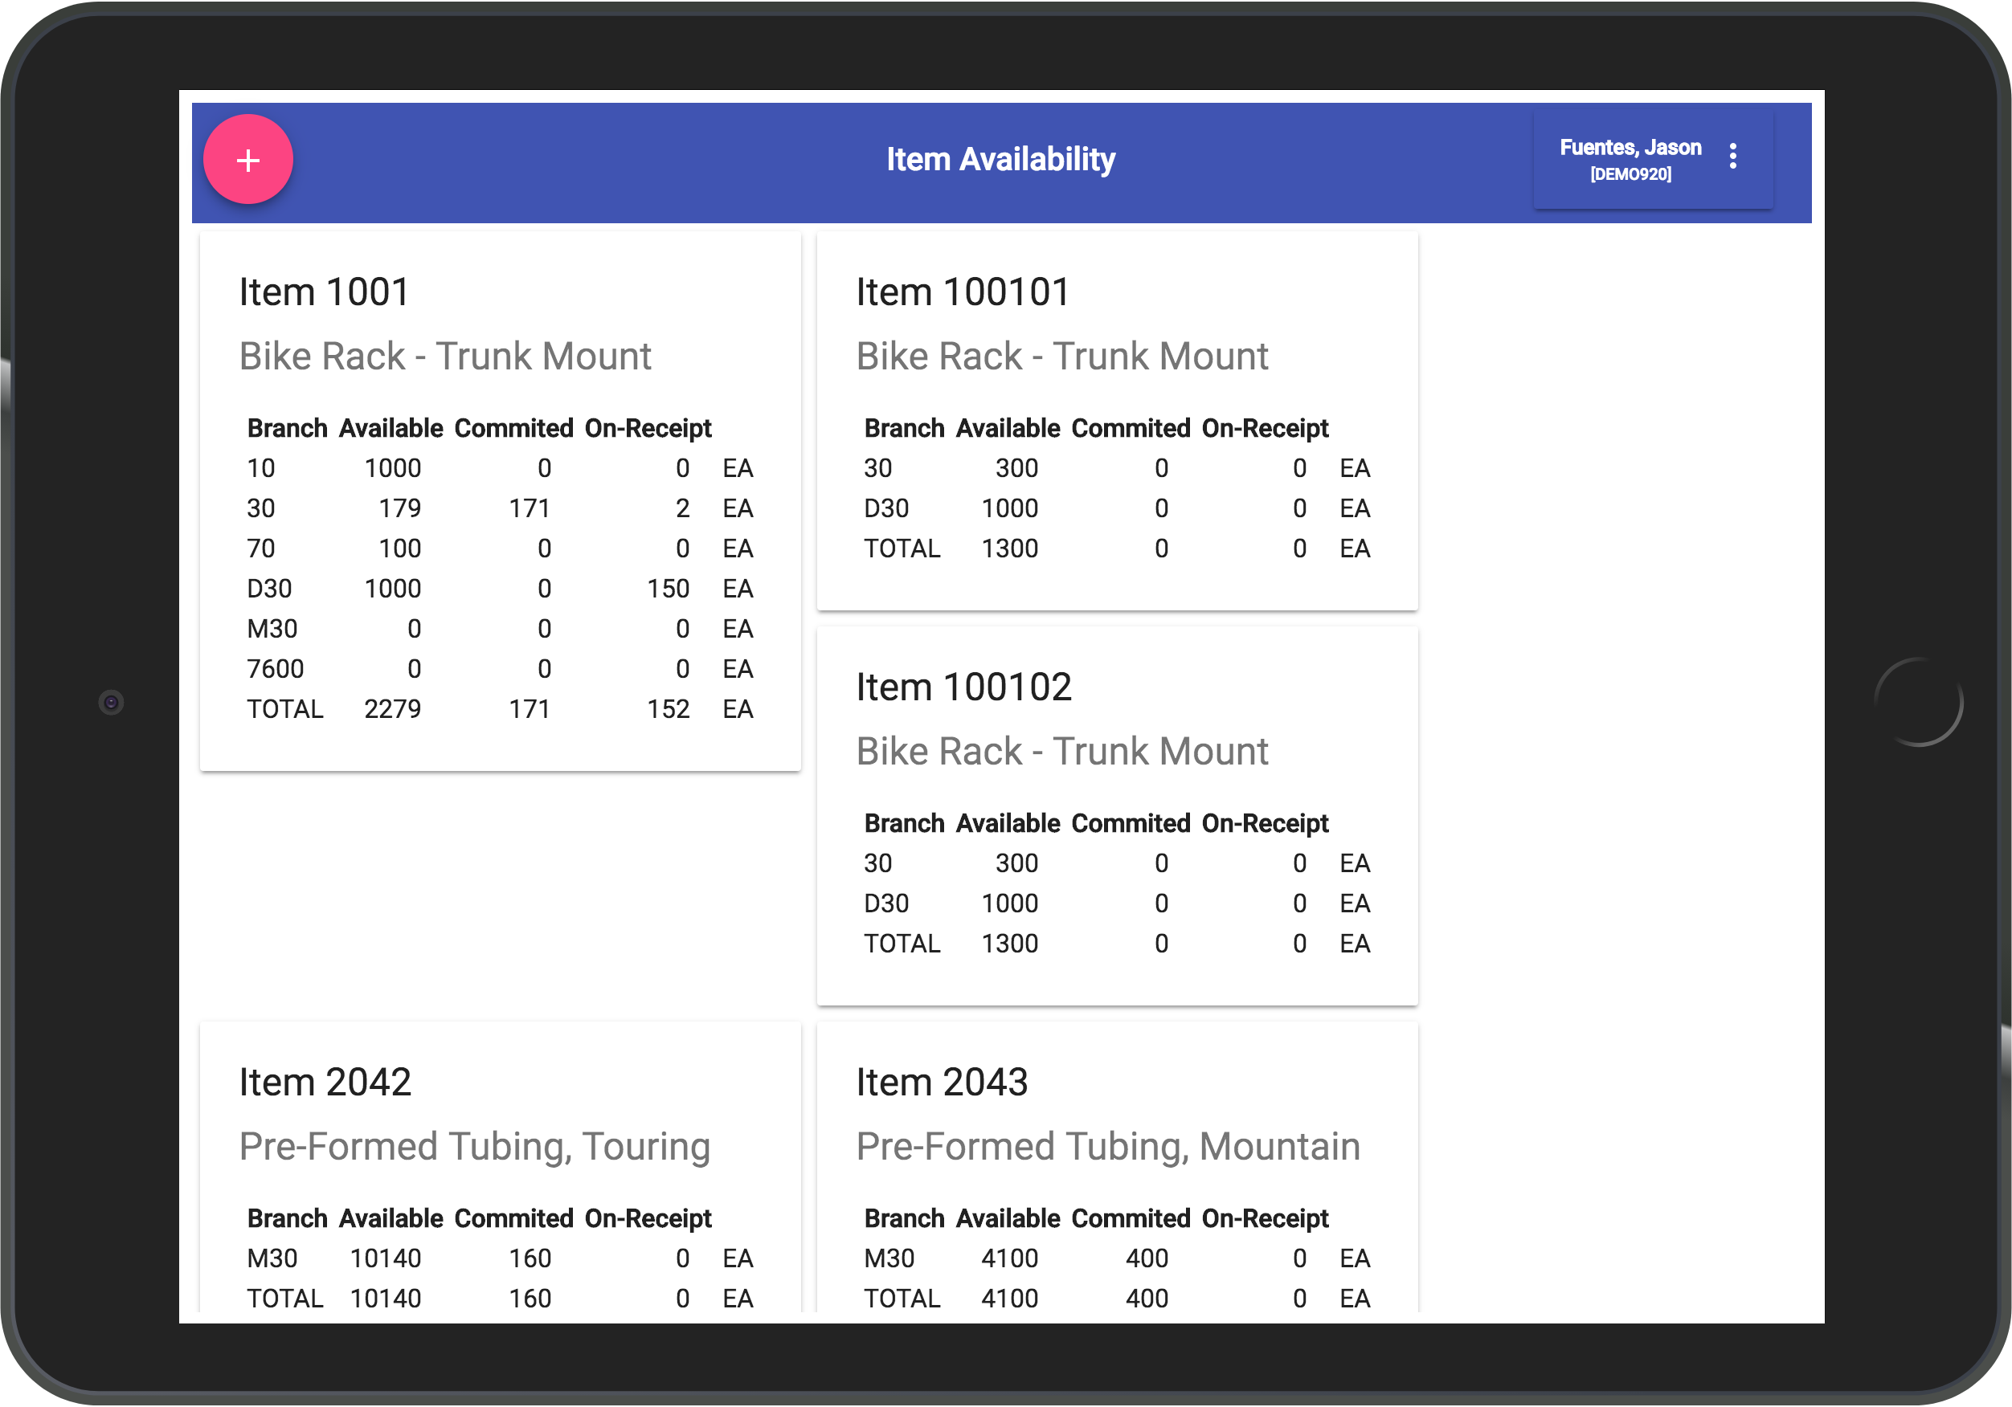
Task: Select the Item 100101 card heading
Action: [963, 292]
